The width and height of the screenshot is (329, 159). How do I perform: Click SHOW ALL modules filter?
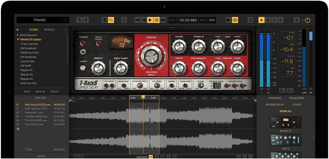coord(285,111)
